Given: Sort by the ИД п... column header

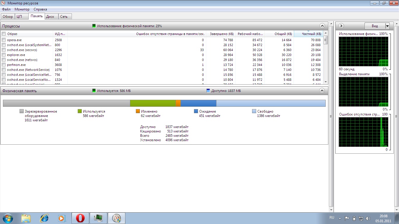Looking at the screenshot, I should point(60,34).
